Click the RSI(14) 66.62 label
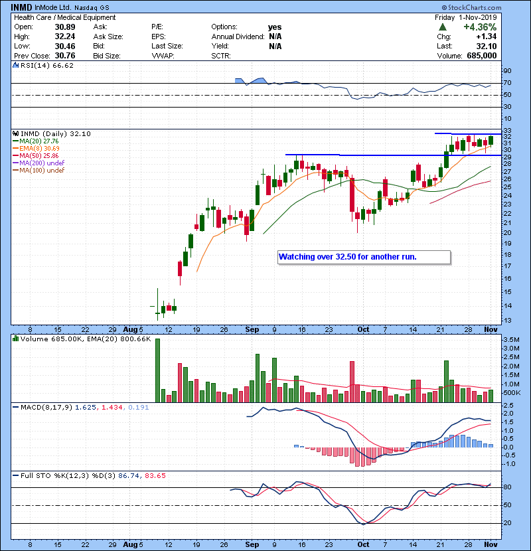The image size is (531, 551). [47, 65]
